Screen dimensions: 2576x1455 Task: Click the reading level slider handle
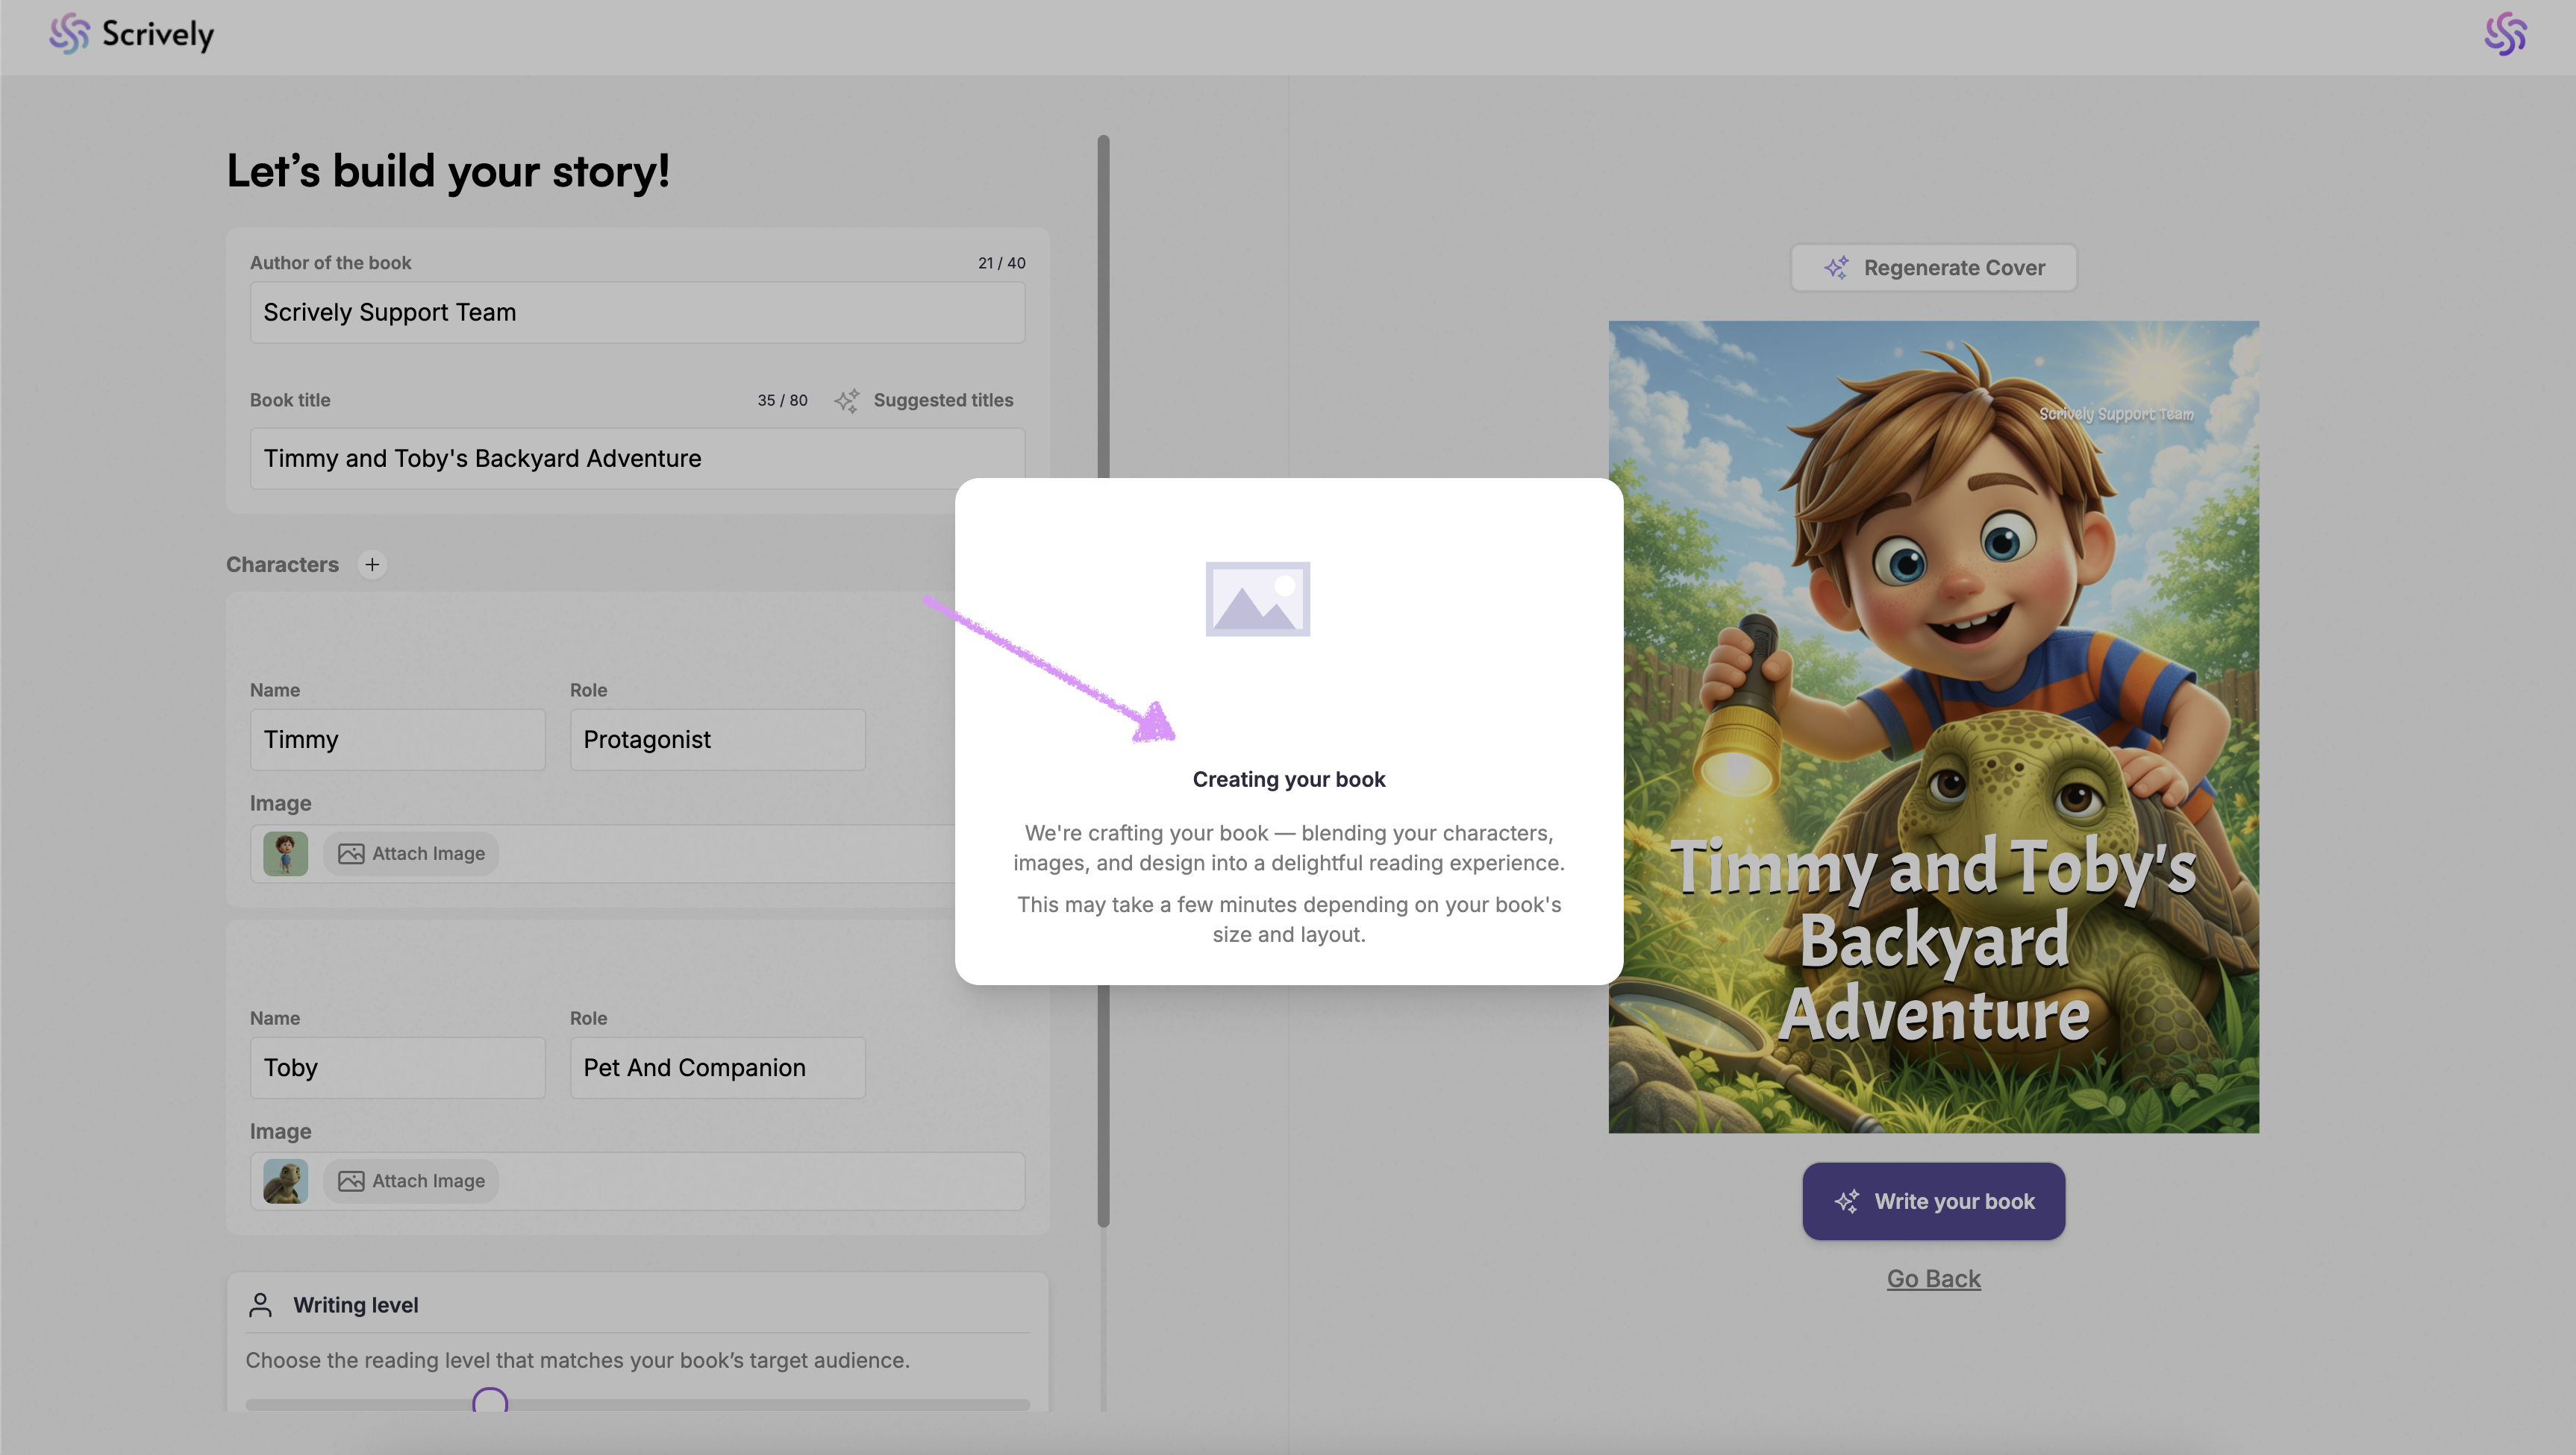point(490,1401)
